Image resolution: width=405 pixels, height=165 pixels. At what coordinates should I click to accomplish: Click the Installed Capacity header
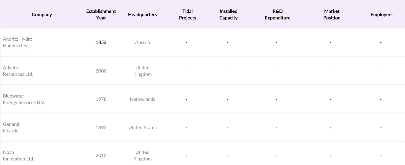pyautogui.click(x=228, y=14)
